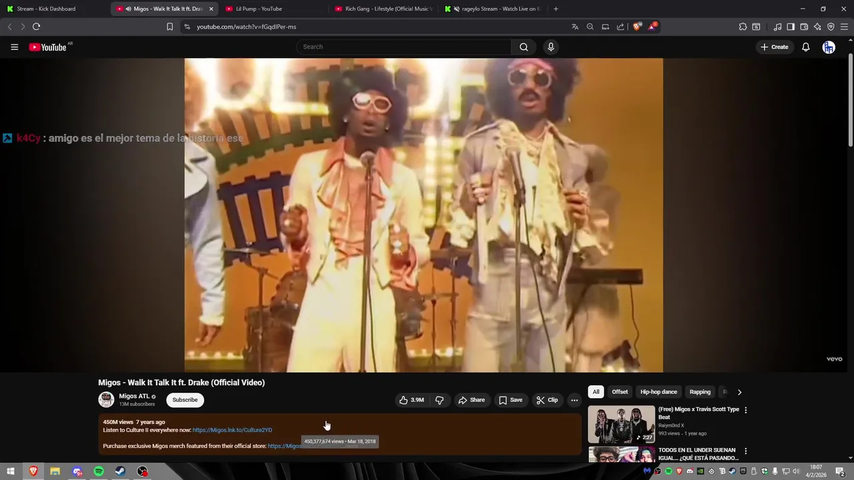Open the YouTube notifications bell
854x480 pixels.
coord(806,47)
